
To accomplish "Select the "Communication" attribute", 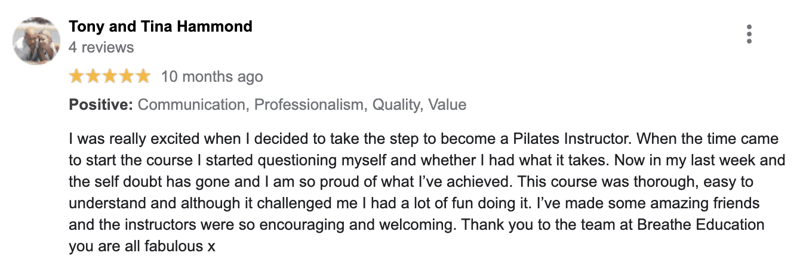I will pyautogui.click(x=192, y=105).
